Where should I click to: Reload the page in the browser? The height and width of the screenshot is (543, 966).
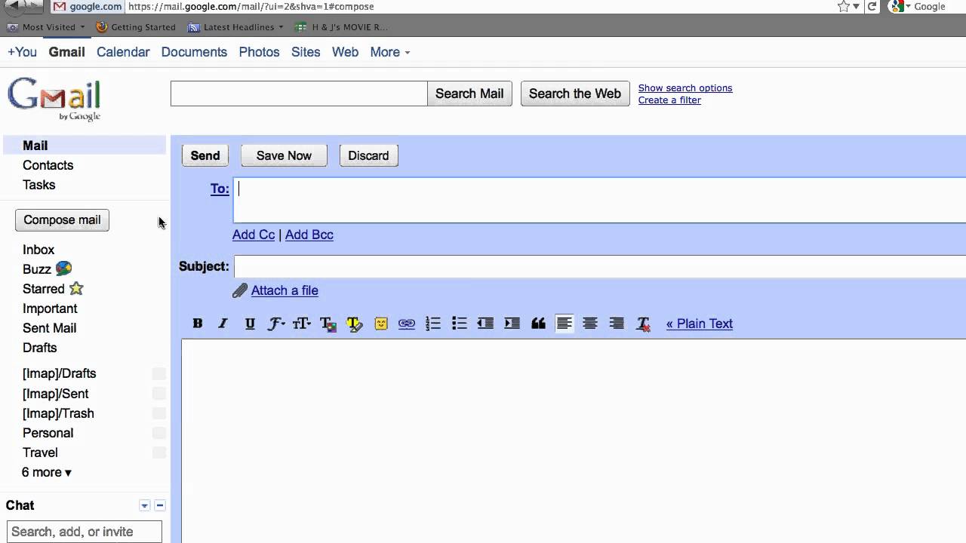pyautogui.click(x=872, y=6)
